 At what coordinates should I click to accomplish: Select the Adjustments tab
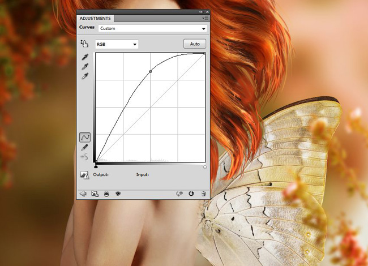(x=95, y=18)
